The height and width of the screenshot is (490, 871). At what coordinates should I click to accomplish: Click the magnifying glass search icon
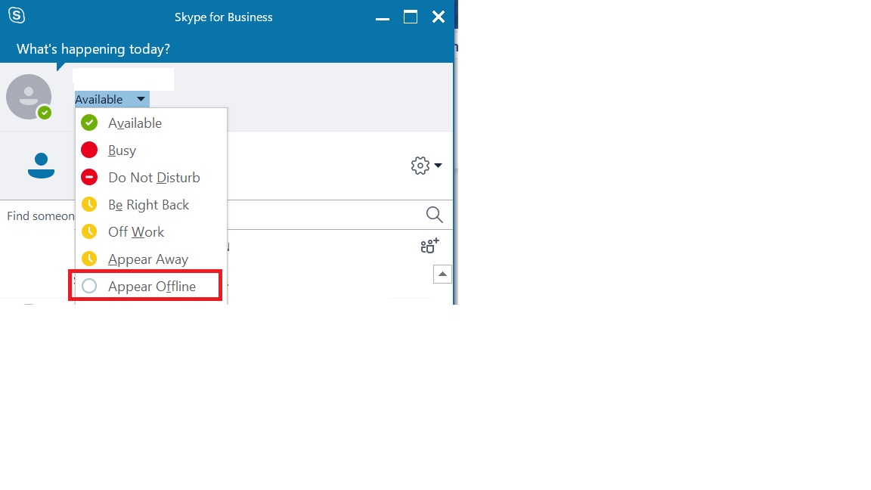point(434,215)
